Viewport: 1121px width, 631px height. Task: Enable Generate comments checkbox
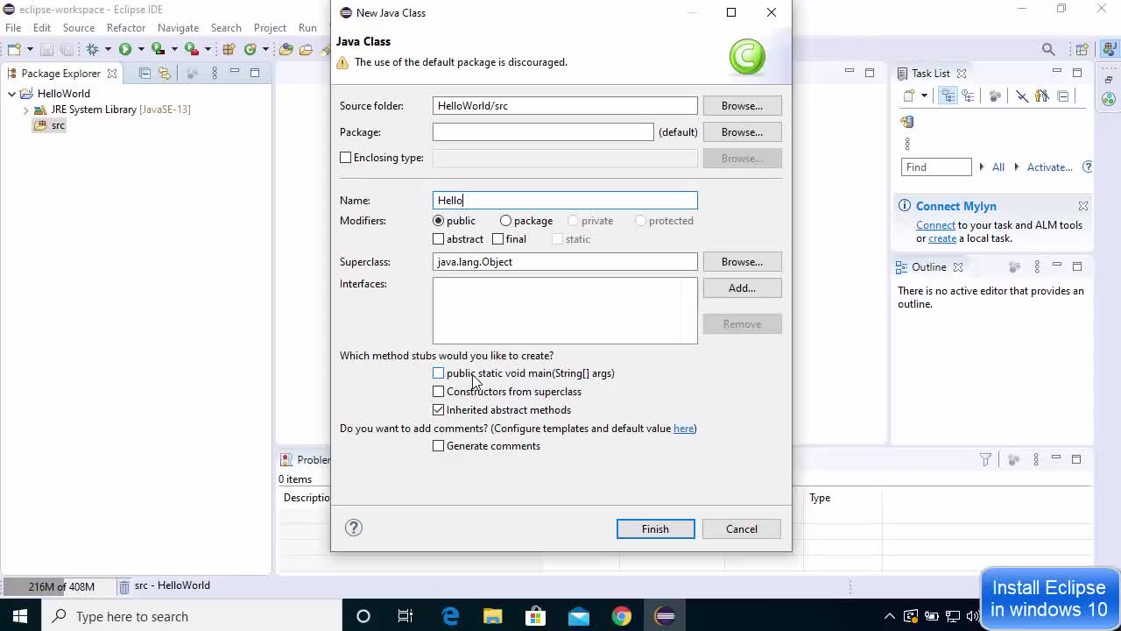coord(439,446)
